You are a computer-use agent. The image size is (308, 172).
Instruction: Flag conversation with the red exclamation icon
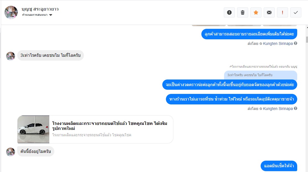pos(283,12)
